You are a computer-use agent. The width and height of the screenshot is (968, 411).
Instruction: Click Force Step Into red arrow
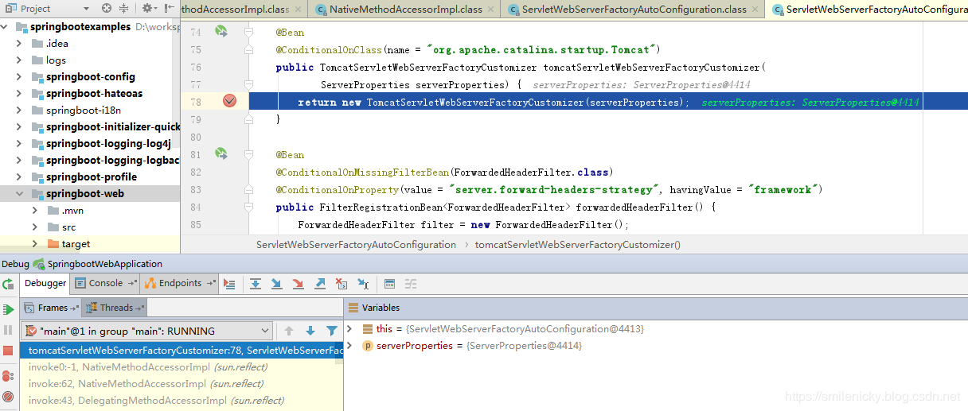(x=298, y=284)
